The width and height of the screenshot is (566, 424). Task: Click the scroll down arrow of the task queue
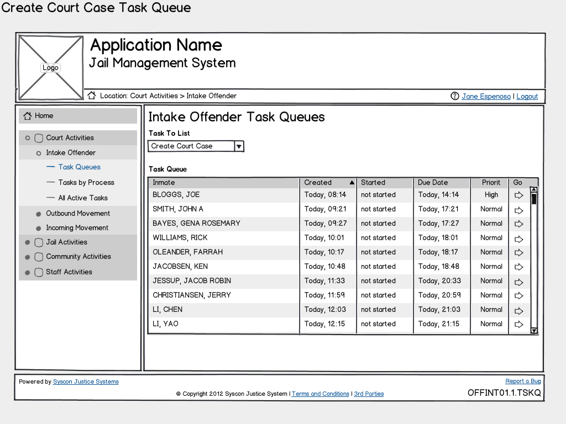[x=534, y=330]
